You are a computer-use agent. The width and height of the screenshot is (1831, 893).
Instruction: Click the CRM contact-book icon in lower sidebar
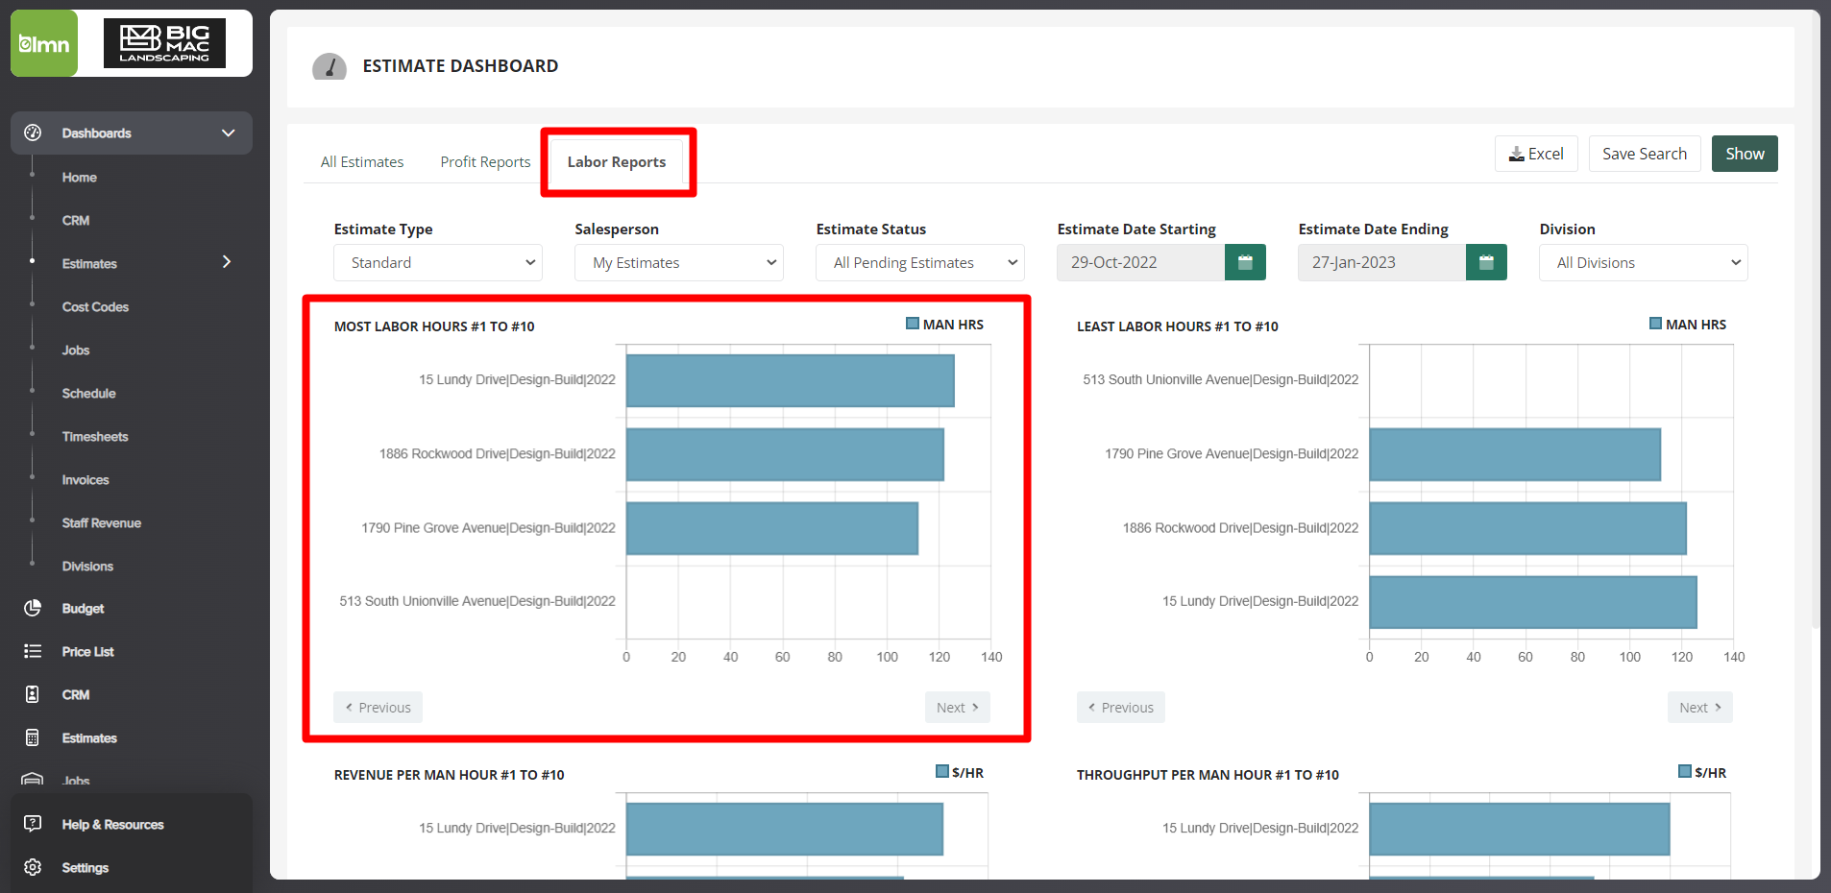[33, 694]
